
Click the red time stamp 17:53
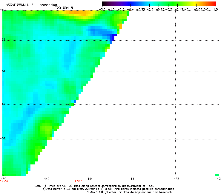[x=78, y=181]
